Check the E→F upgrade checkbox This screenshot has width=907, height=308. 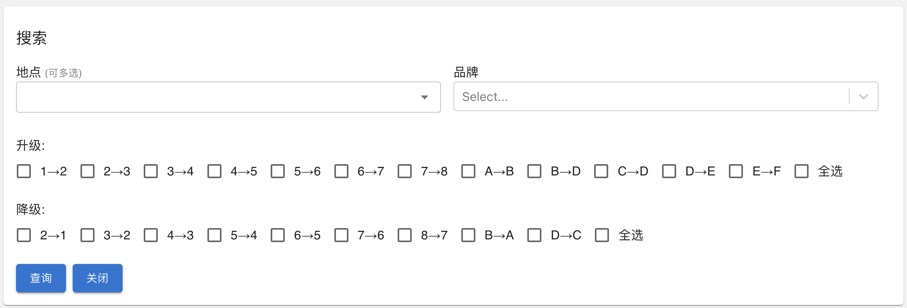point(736,171)
